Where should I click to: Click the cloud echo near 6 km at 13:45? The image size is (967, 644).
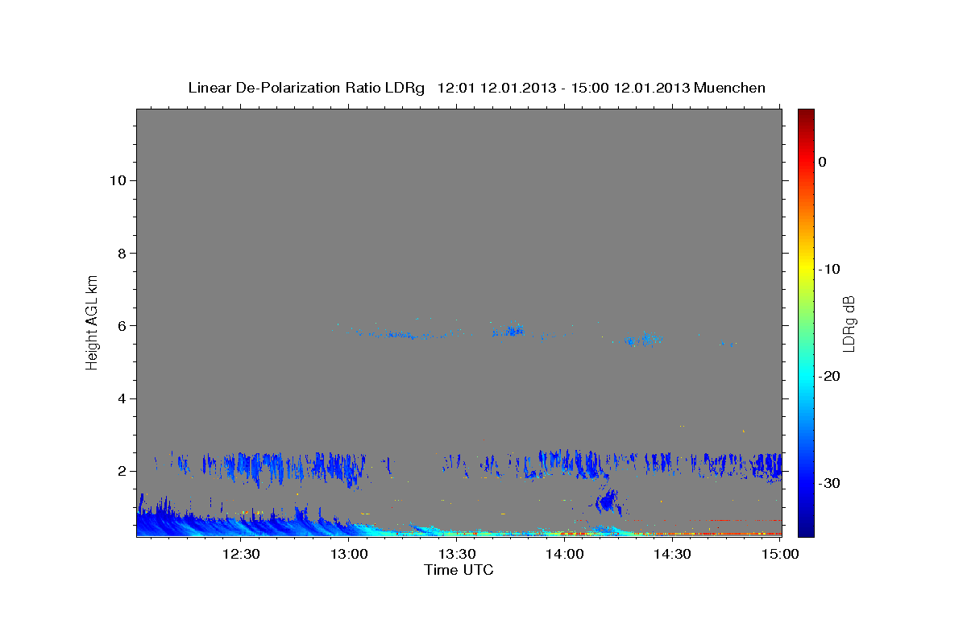[x=508, y=329]
